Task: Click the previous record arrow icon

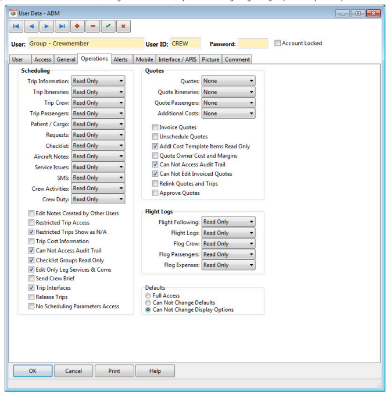Action: (x=31, y=26)
